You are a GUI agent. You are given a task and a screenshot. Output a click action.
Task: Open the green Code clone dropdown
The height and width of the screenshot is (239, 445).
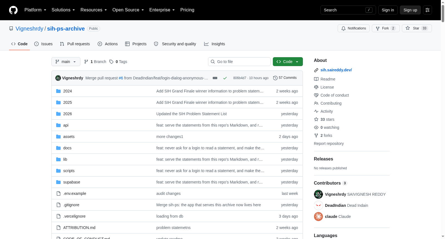288,62
